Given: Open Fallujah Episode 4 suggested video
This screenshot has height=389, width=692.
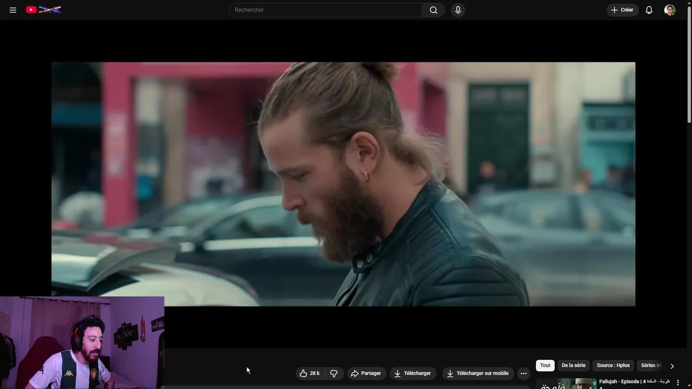Looking at the screenshot, I should (634, 381).
